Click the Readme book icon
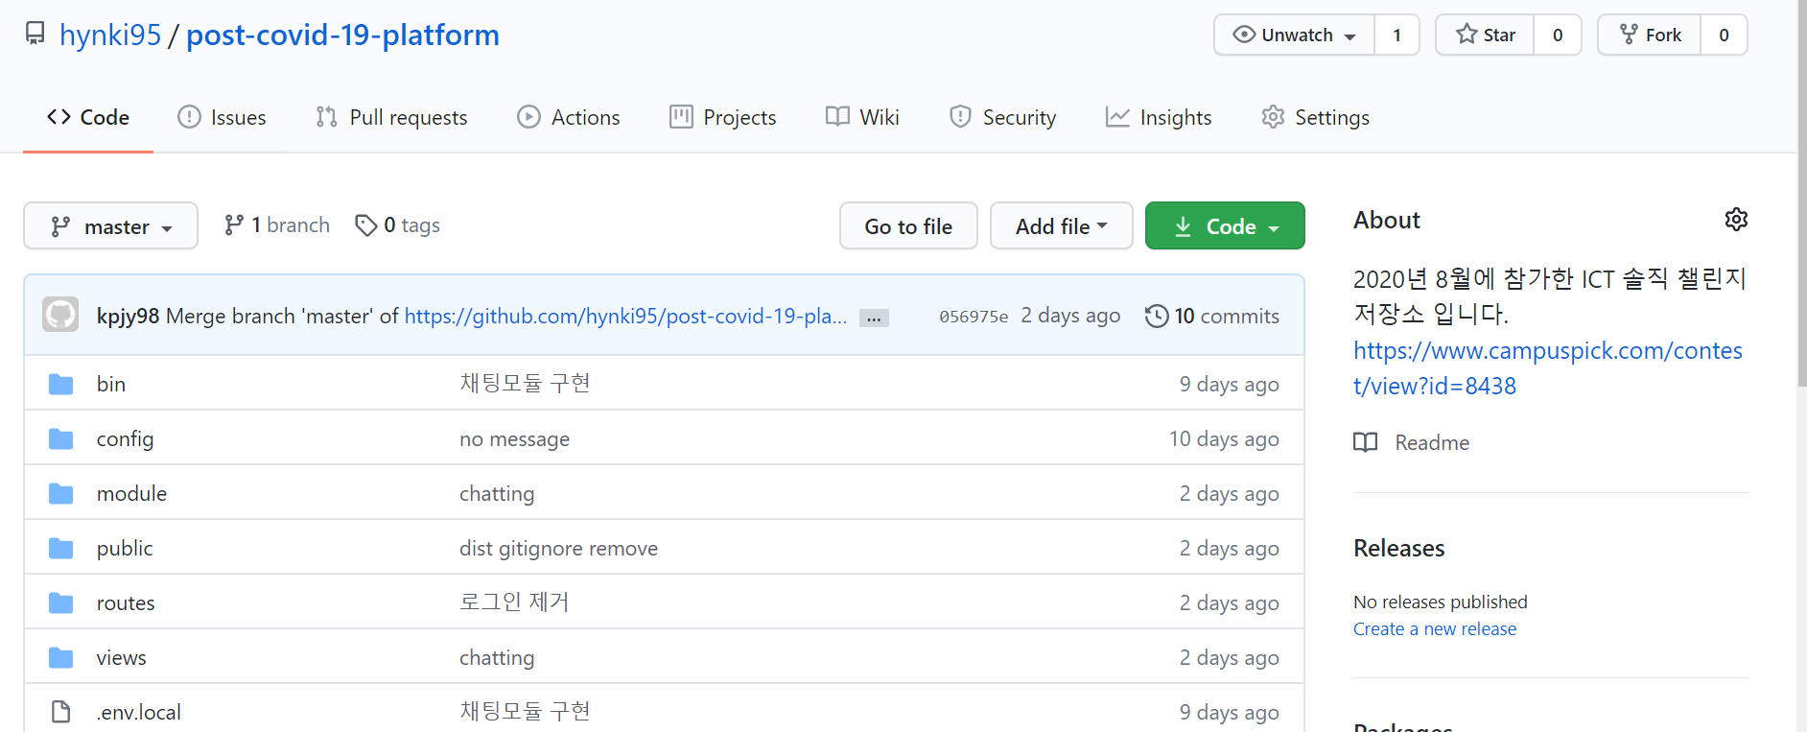Viewport: 1807px width, 732px height. (1365, 442)
